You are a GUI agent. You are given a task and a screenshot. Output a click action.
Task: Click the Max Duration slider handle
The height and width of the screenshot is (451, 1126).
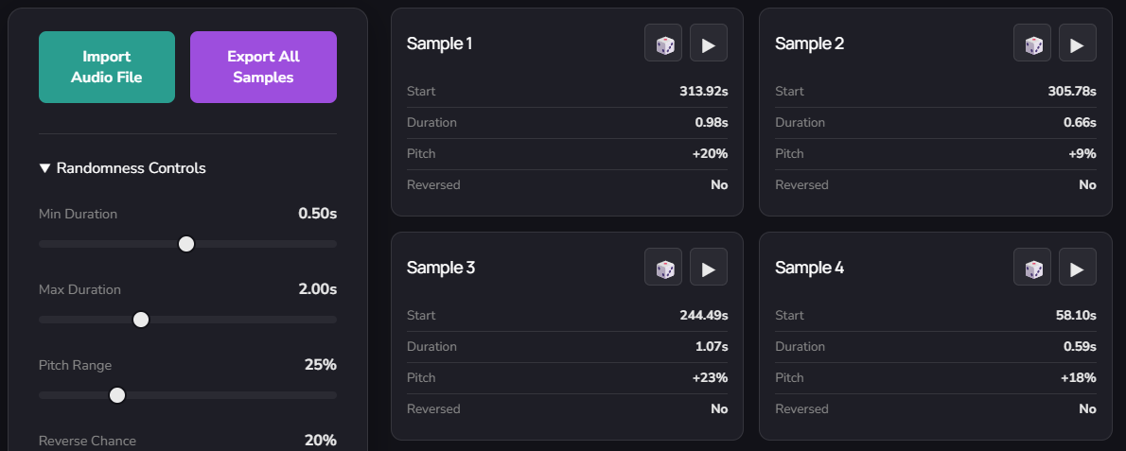(x=141, y=320)
